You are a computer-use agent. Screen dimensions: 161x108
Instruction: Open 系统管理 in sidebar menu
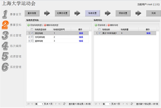pos(16,67)
